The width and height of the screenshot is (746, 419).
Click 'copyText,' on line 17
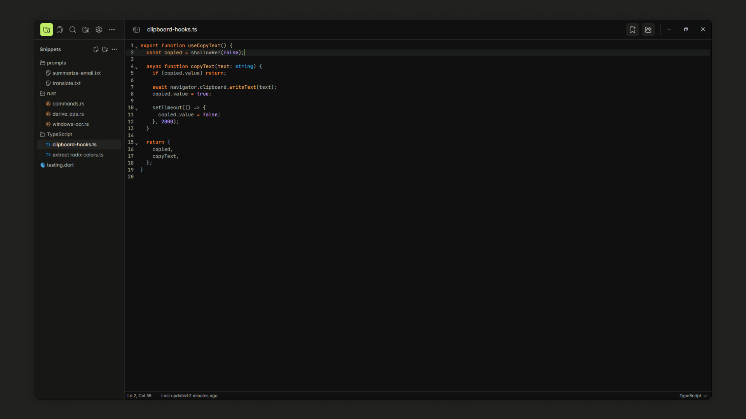166,156
